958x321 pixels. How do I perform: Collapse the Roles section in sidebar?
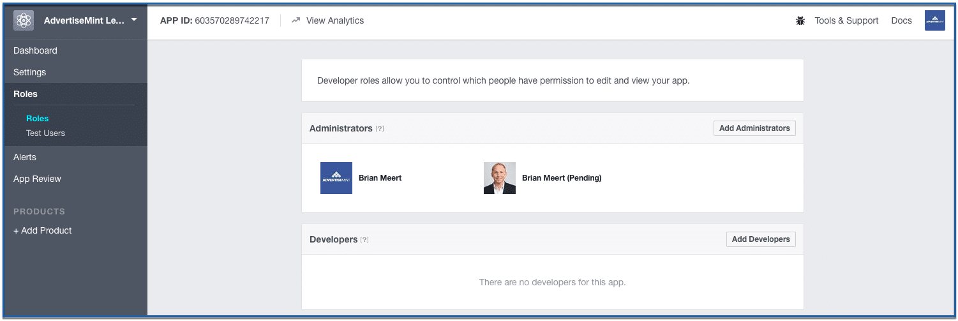pyautogui.click(x=26, y=94)
